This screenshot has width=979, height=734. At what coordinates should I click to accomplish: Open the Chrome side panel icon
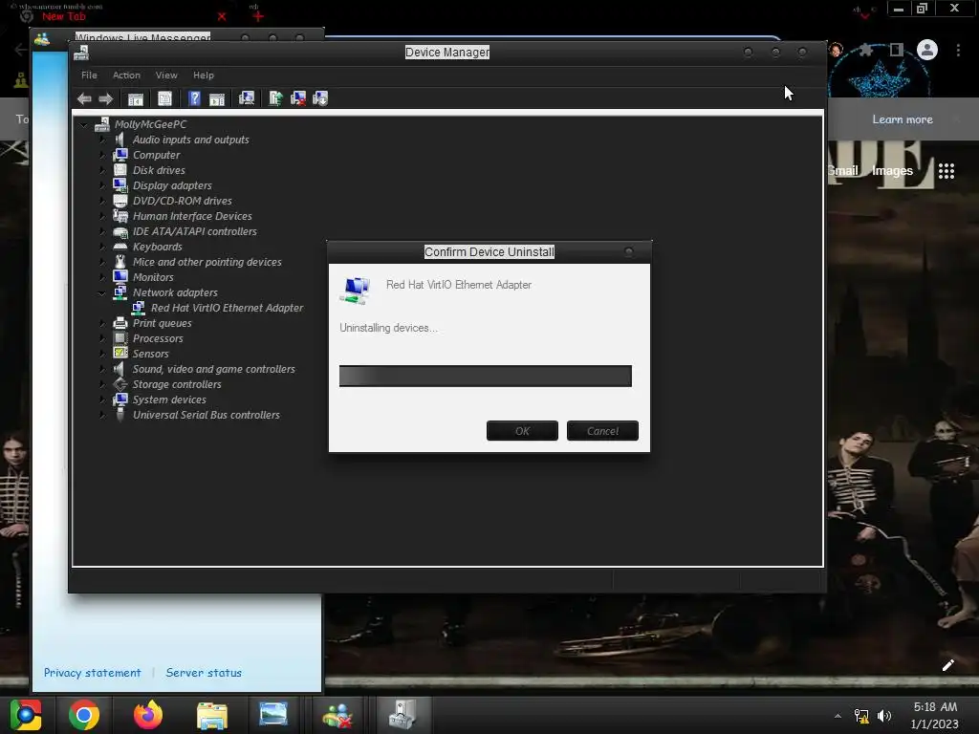click(x=897, y=50)
